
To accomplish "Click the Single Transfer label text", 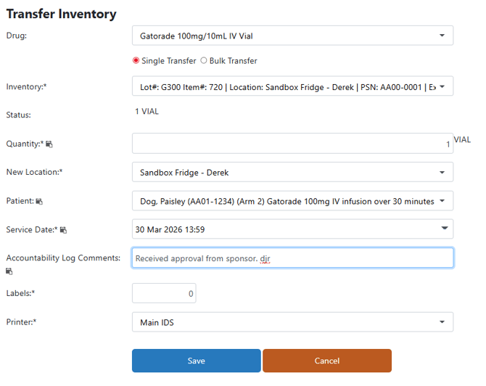I will click(169, 61).
